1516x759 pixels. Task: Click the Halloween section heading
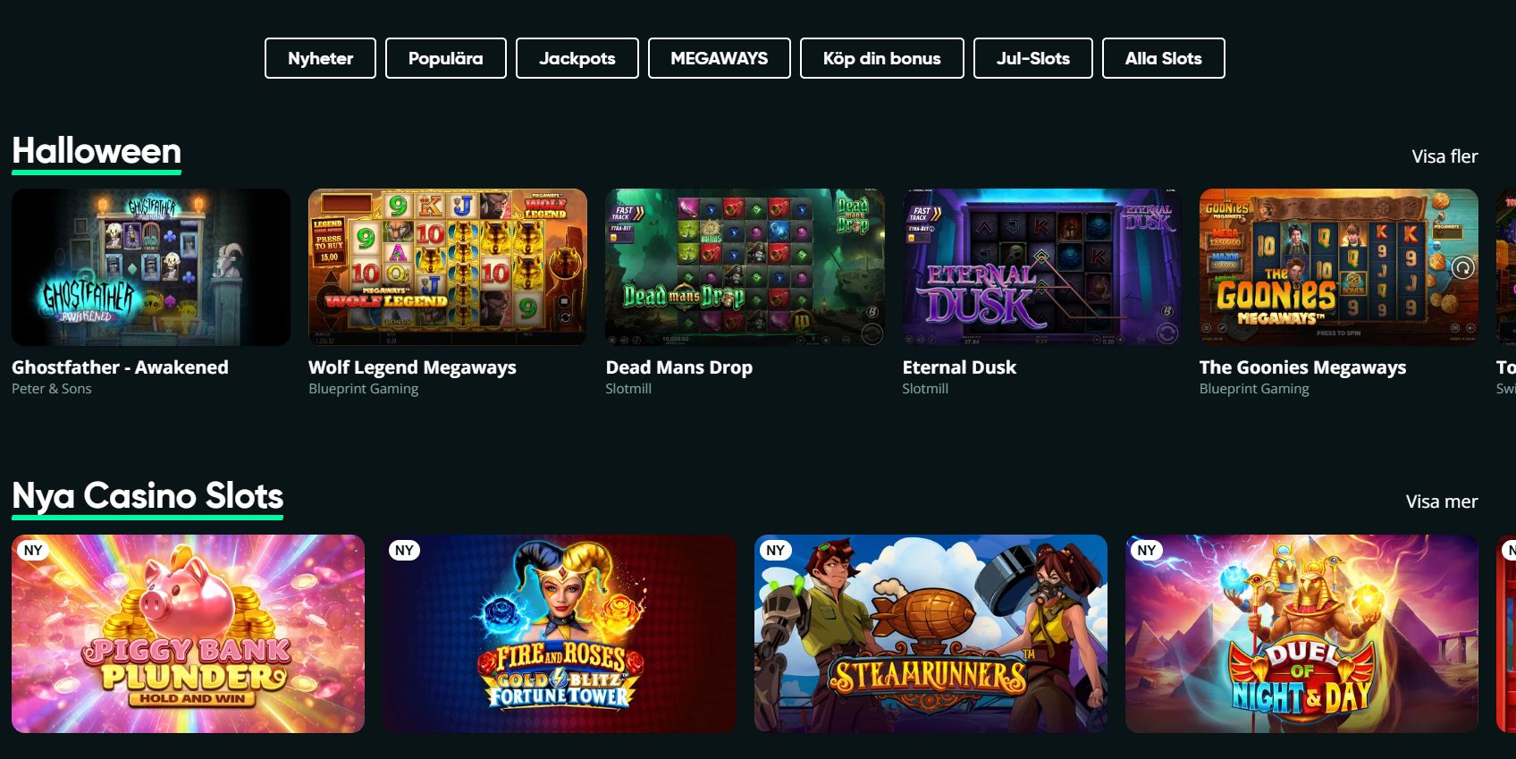pos(97,151)
